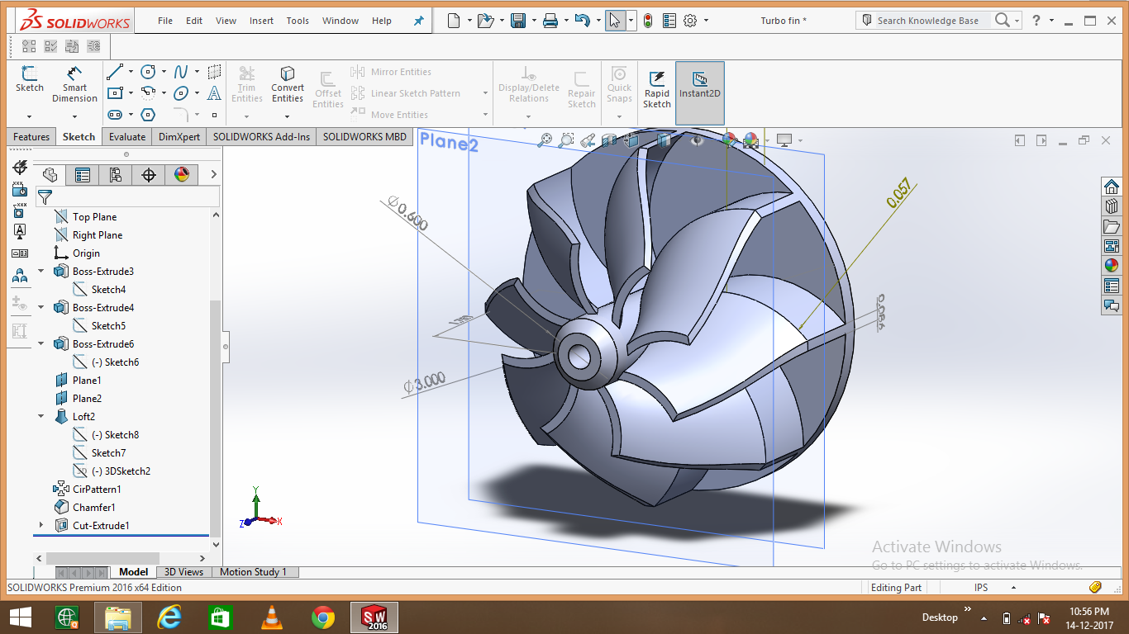Open the DimXpertManager crosshair tab icon

(149, 175)
